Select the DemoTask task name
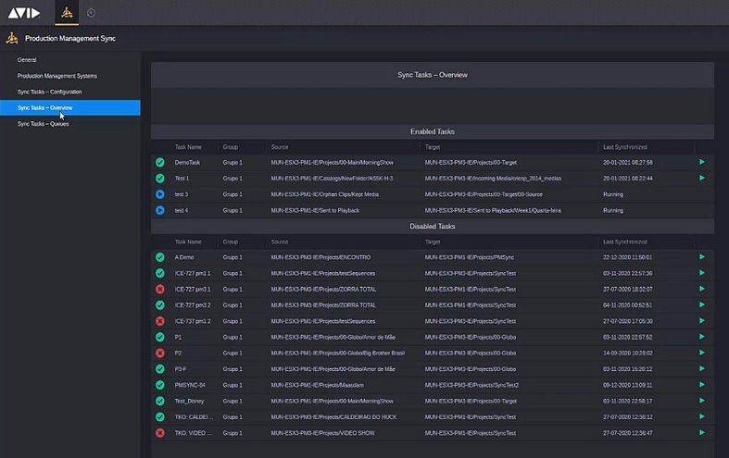Viewport: 729px width, 458px height. click(x=187, y=163)
